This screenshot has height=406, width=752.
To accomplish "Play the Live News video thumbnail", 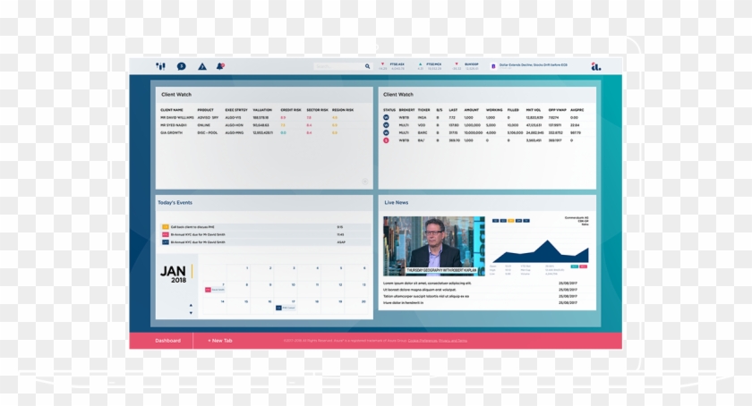I will pos(433,245).
